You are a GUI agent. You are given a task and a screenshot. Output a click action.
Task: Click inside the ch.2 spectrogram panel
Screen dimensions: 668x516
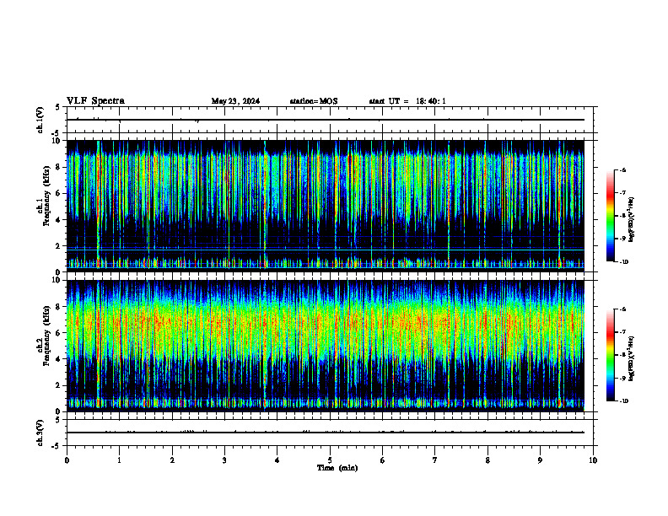(326, 345)
